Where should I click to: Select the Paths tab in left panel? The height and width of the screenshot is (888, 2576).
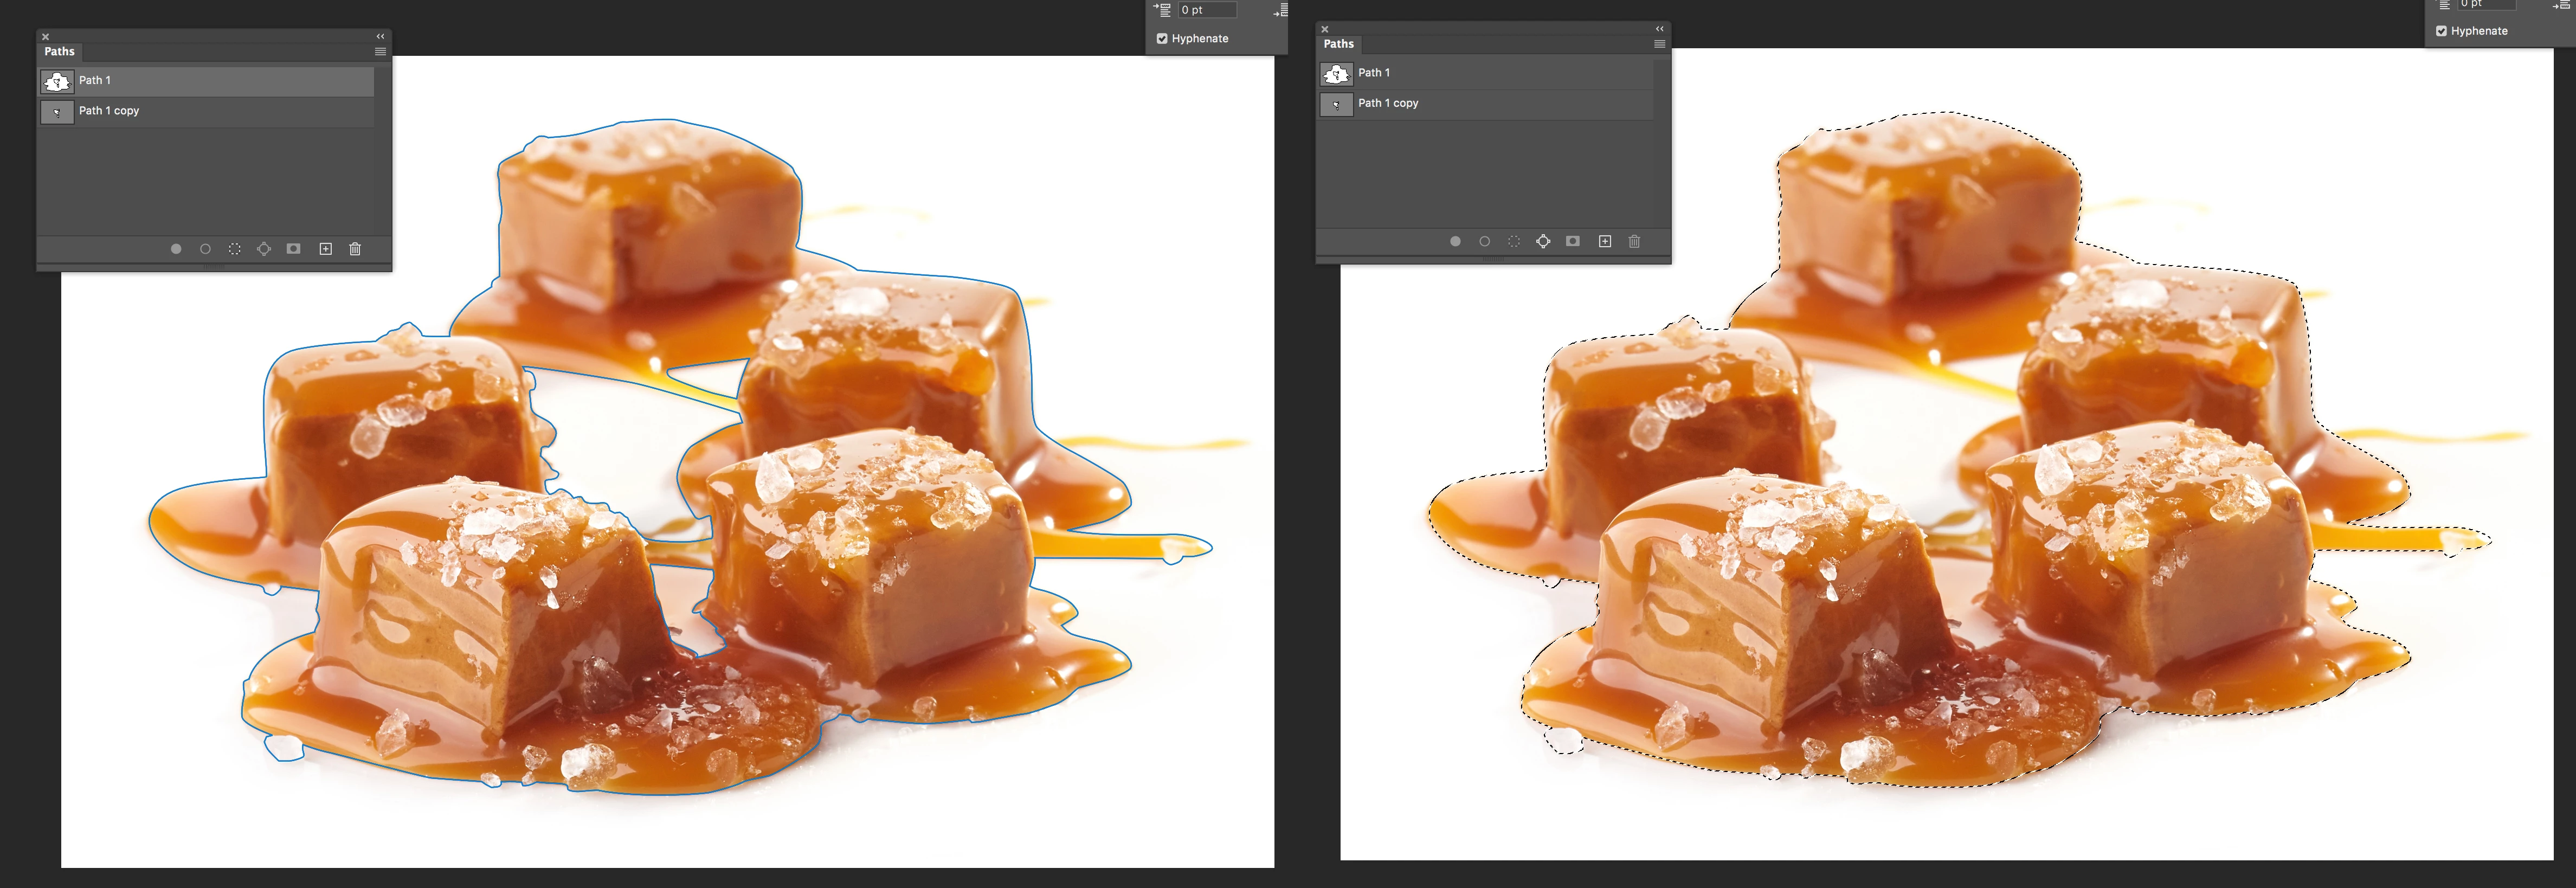coord(59,51)
